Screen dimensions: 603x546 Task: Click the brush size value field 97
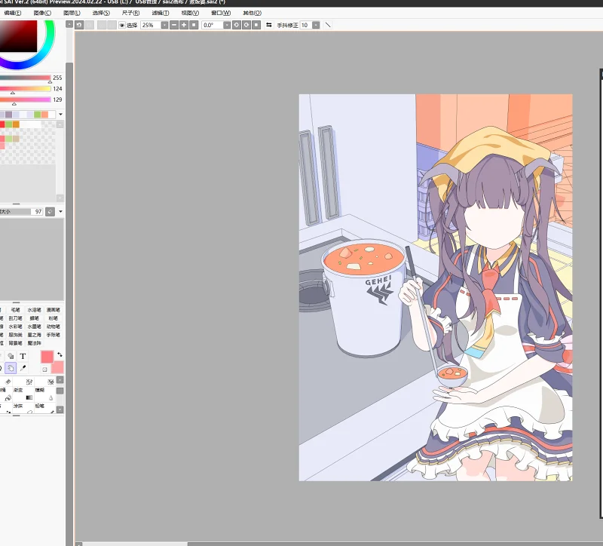tap(37, 212)
